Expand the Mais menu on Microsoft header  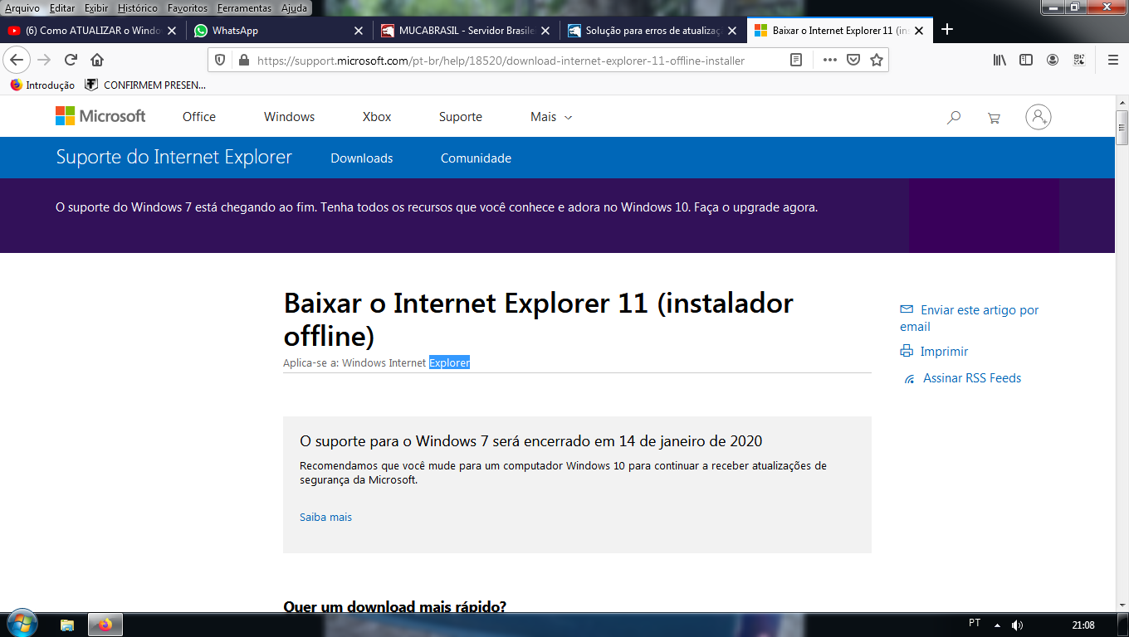pyautogui.click(x=551, y=117)
